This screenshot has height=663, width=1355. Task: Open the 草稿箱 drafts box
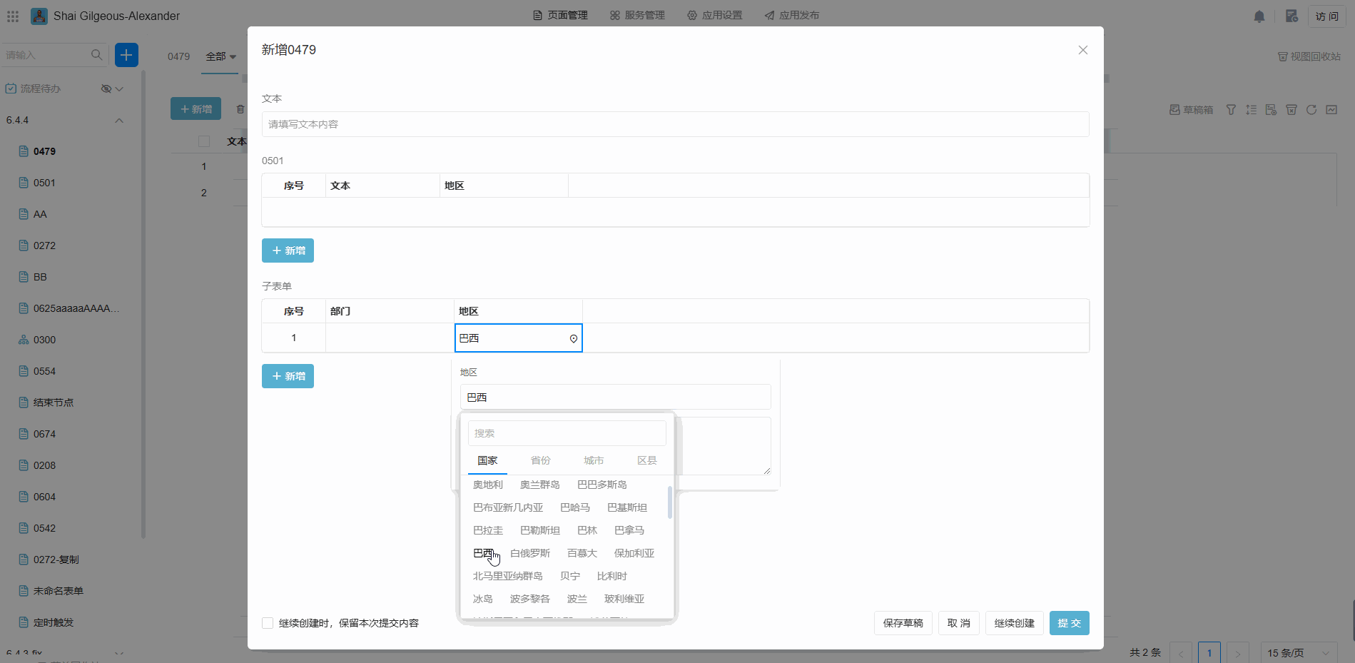[1192, 110]
